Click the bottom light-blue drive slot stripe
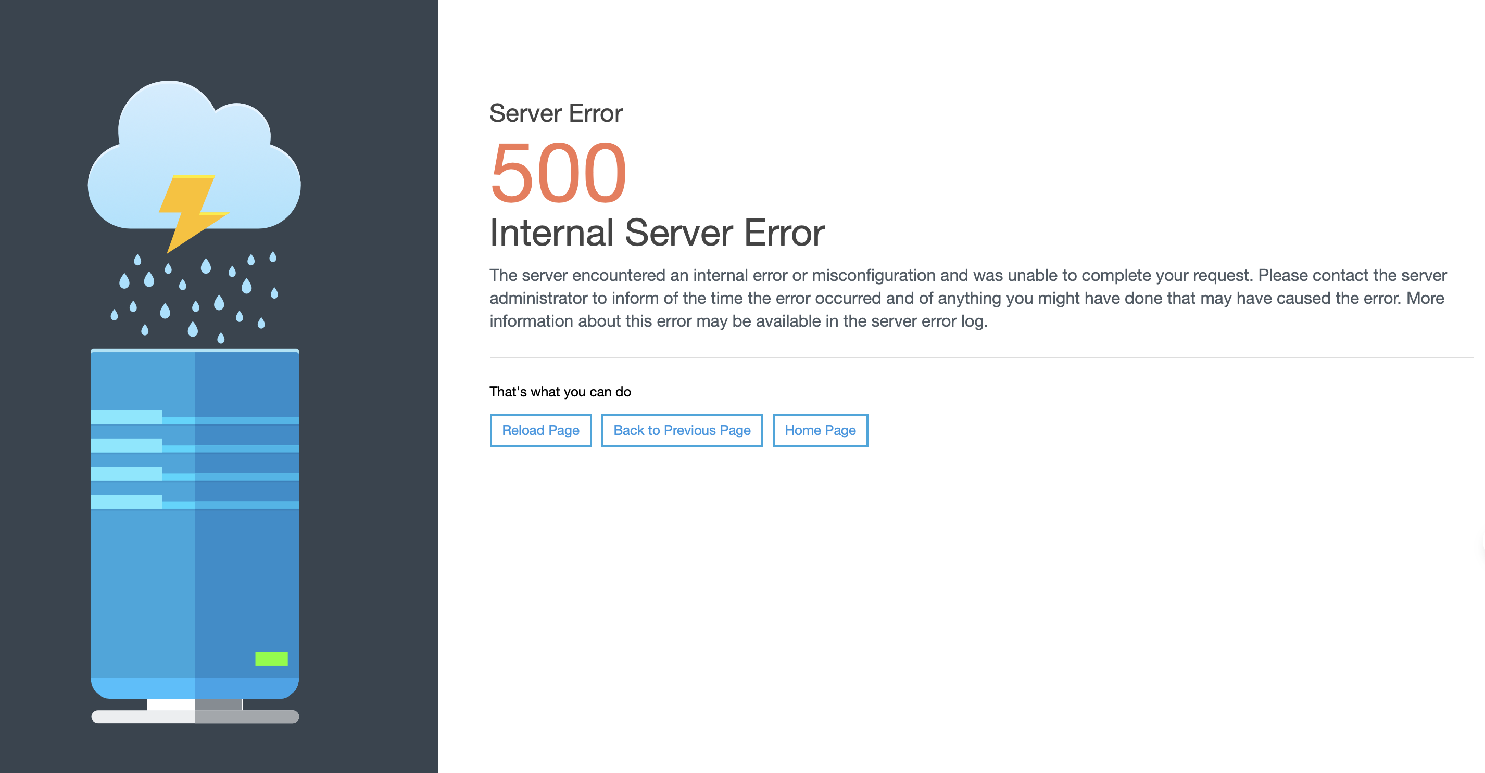The height and width of the screenshot is (773, 1485). pyautogui.click(x=126, y=501)
